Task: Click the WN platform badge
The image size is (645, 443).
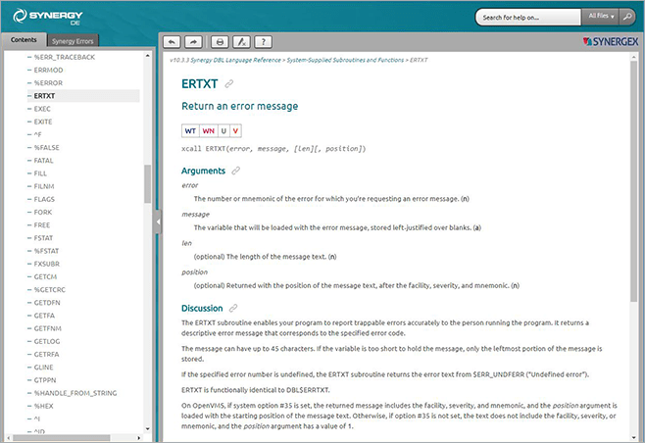Action: click(x=208, y=130)
